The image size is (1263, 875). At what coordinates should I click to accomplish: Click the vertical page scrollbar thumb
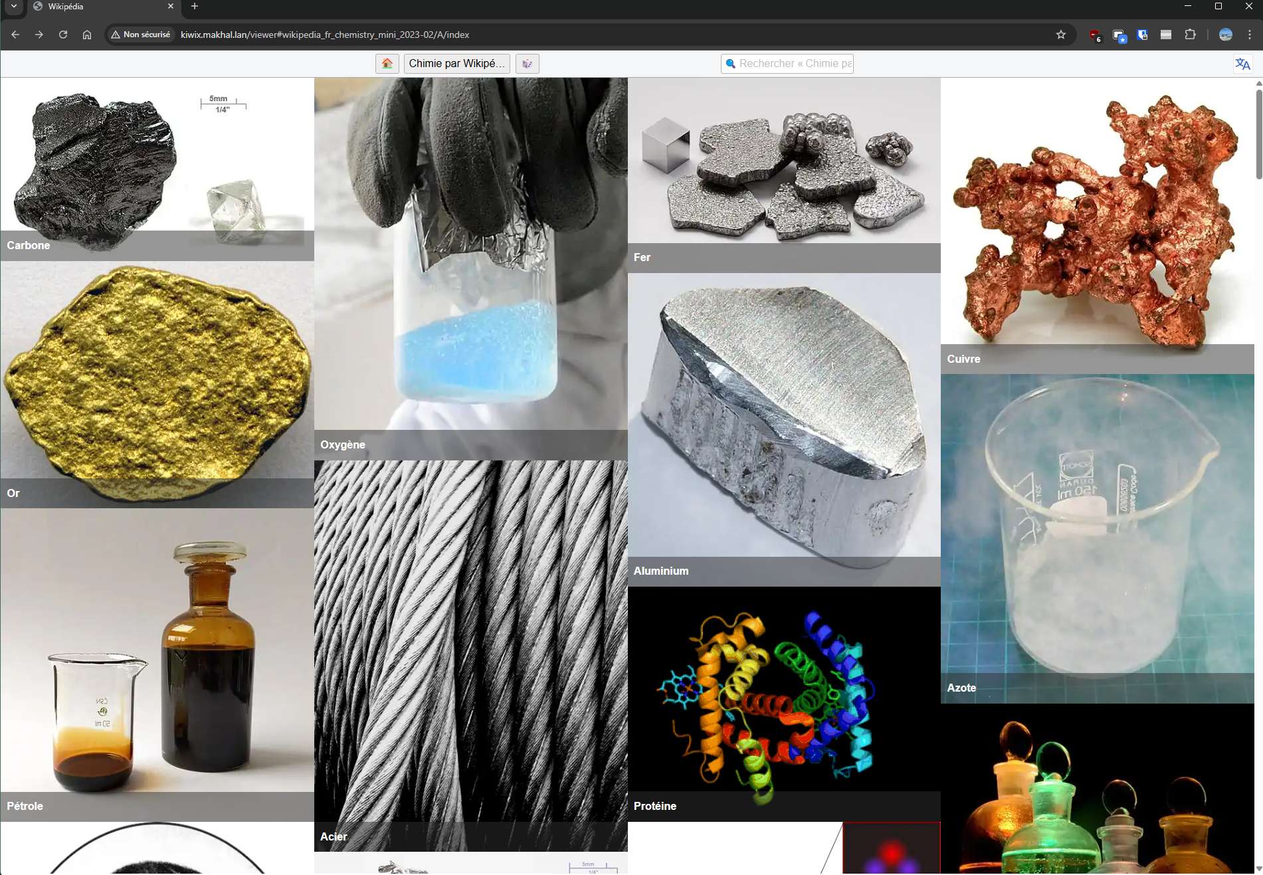[1258, 133]
